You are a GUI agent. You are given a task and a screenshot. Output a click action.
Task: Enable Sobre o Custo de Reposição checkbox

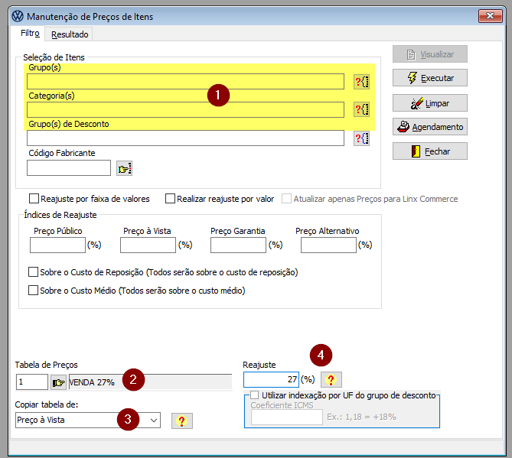click(x=33, y=271)
